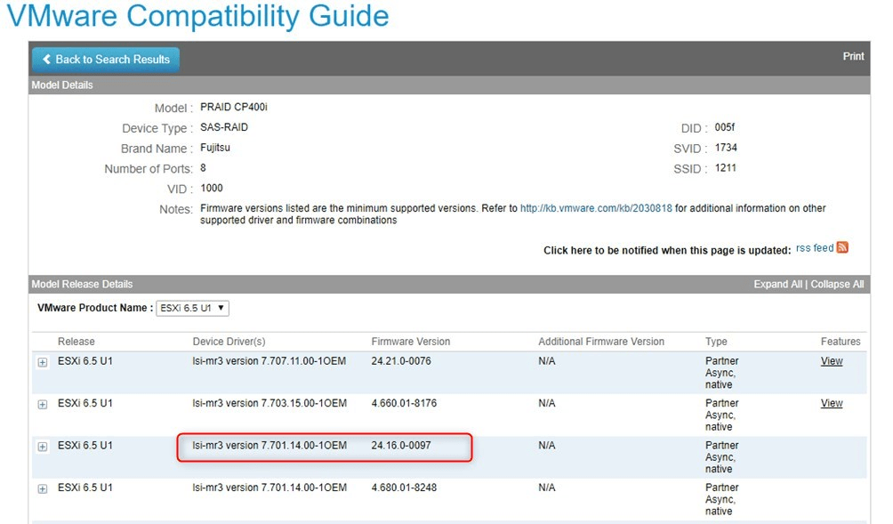
Task: Select the brand name Fujitsu
Action: pyautogui.click(x=215, y=148)
